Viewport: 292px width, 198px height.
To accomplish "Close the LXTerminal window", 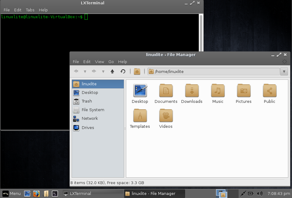I will [198, 3].
